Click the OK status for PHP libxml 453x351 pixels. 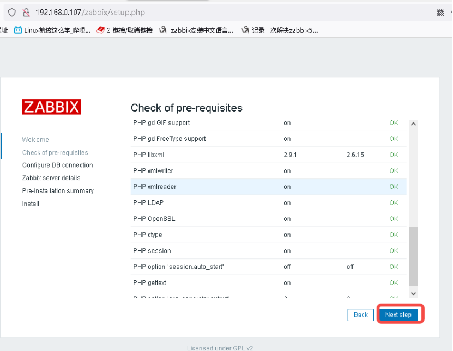[x=394, y=155]
